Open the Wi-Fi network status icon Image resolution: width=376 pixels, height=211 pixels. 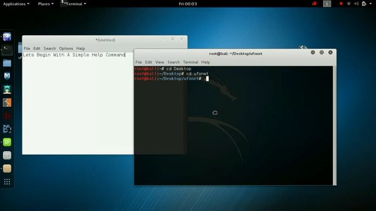348,4
